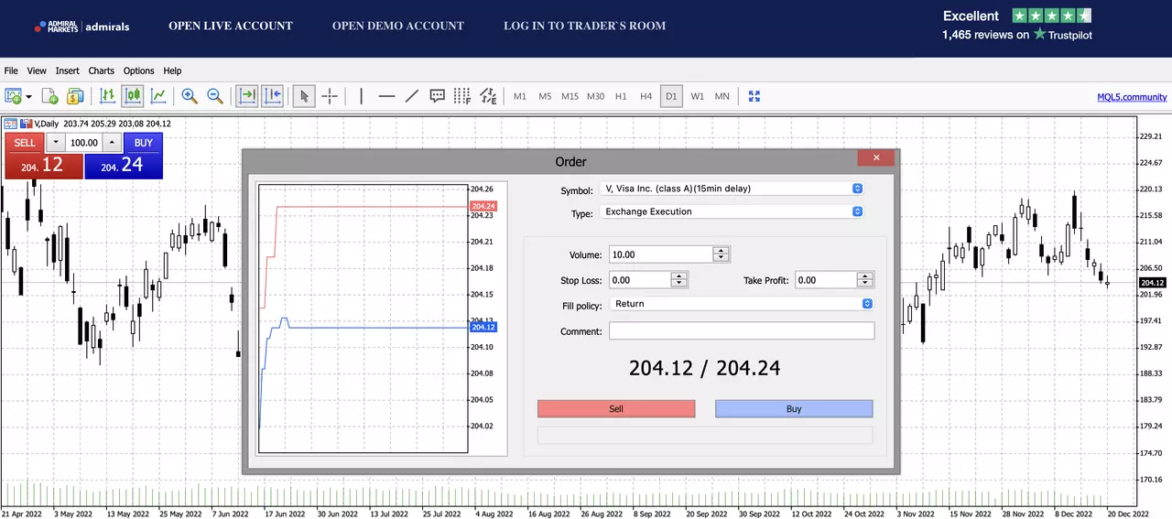The height and width of the screenshot is (519, 1172).
Task: Open the Insert menu
Action: coord(67,70)
